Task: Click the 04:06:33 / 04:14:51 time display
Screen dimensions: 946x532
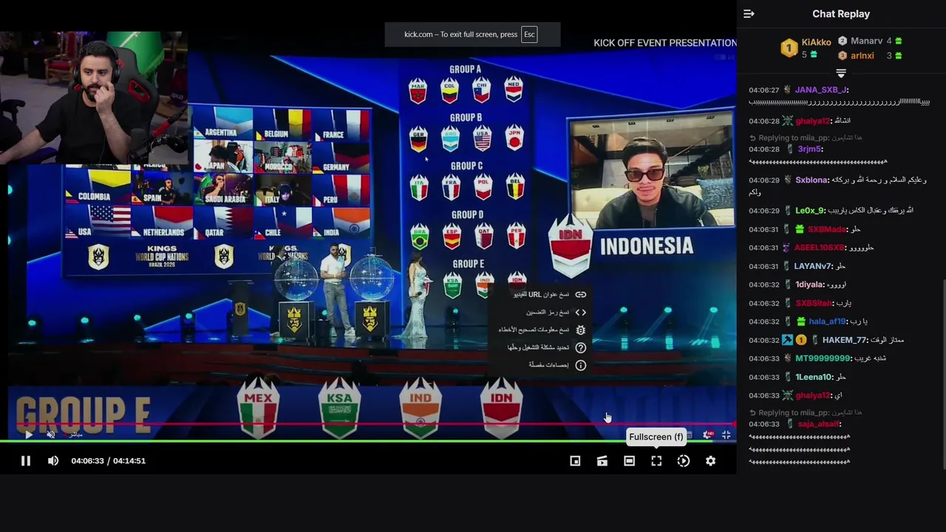Action: click(109, 461)
